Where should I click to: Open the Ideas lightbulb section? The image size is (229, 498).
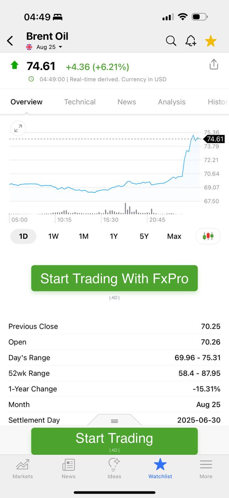[x=114, y=469]
